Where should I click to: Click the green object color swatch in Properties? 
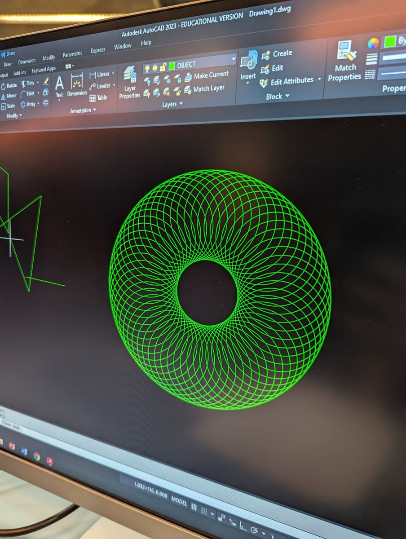coord(390,41)
